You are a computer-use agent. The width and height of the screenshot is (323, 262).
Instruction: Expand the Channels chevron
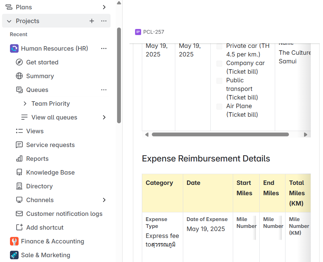[104, 200]
